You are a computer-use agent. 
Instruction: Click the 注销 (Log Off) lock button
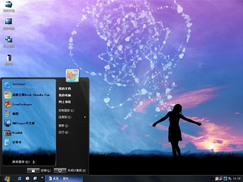[x=33, y=171]
